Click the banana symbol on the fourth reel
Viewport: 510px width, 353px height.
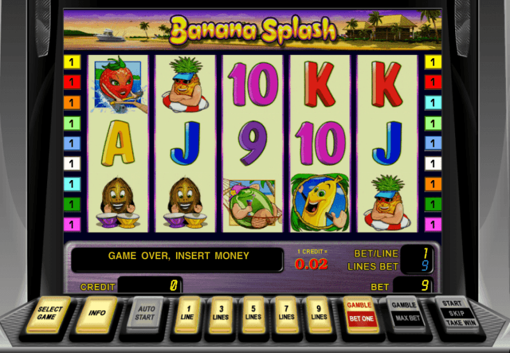(x=319, y=202)
